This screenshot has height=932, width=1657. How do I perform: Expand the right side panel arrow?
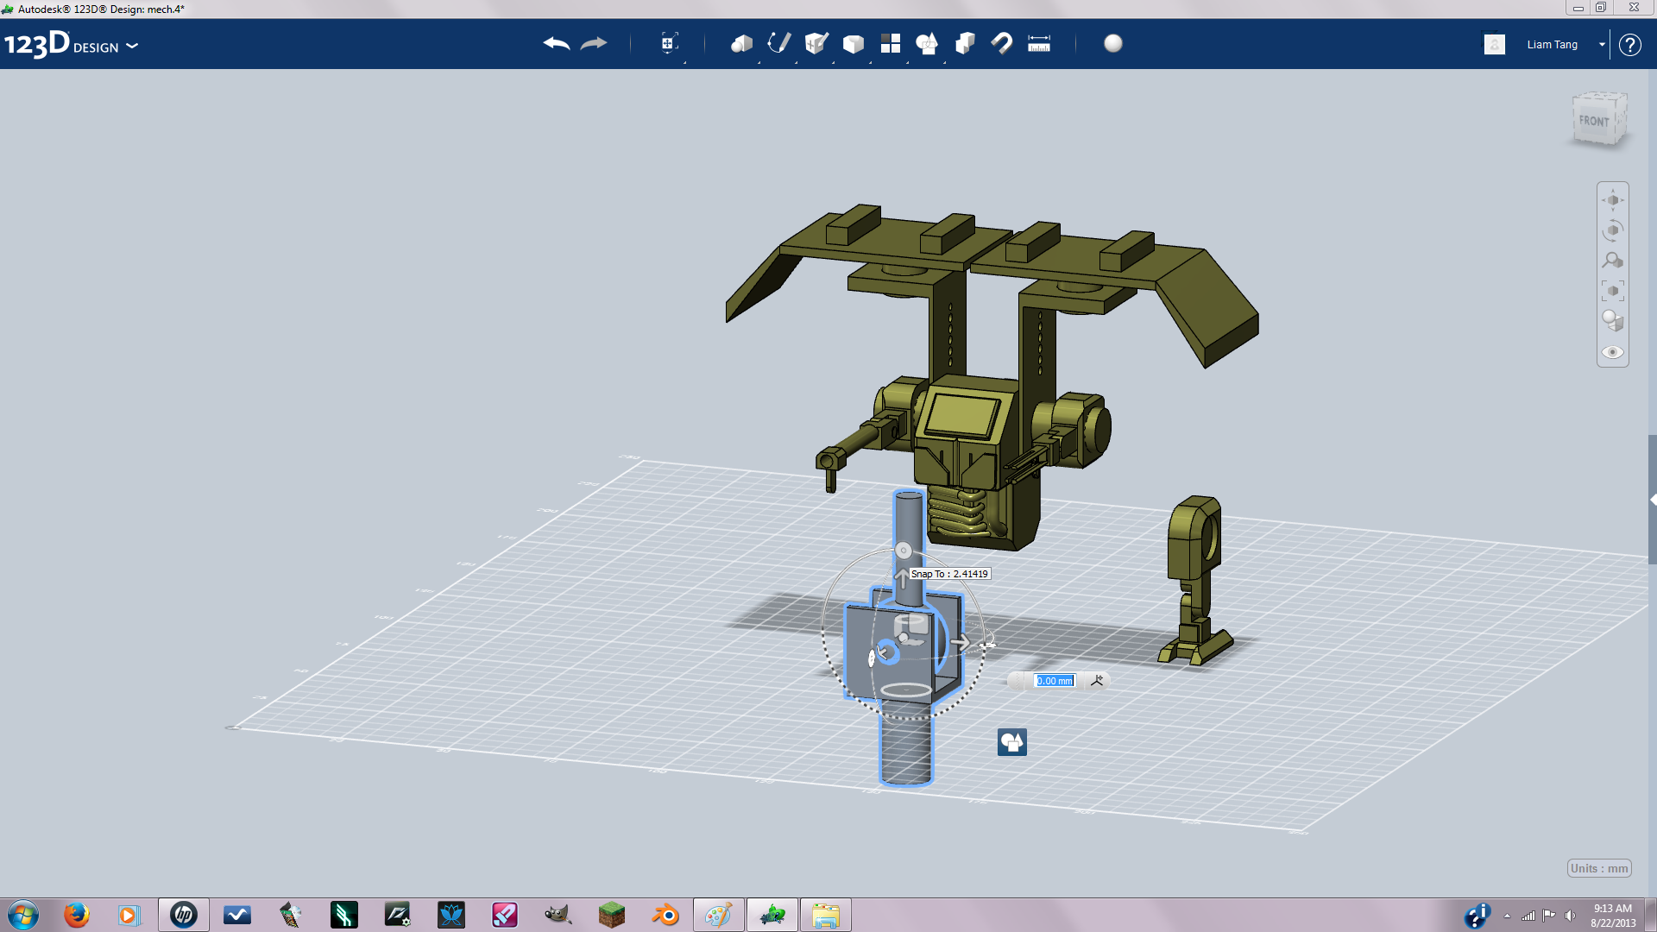click(1653, 500)
